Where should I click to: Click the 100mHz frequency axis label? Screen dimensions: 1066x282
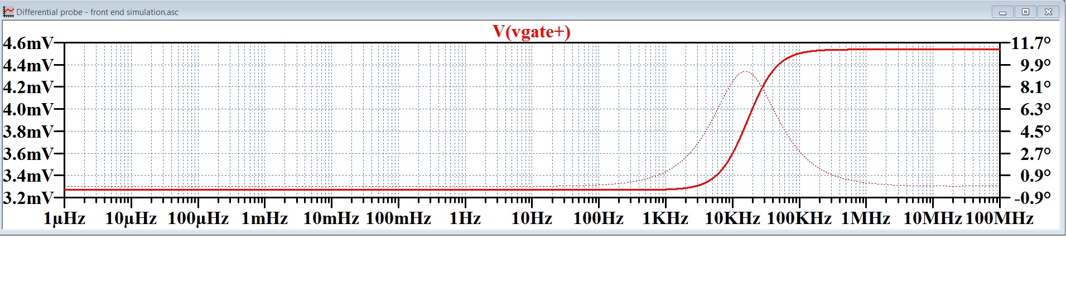398,218
